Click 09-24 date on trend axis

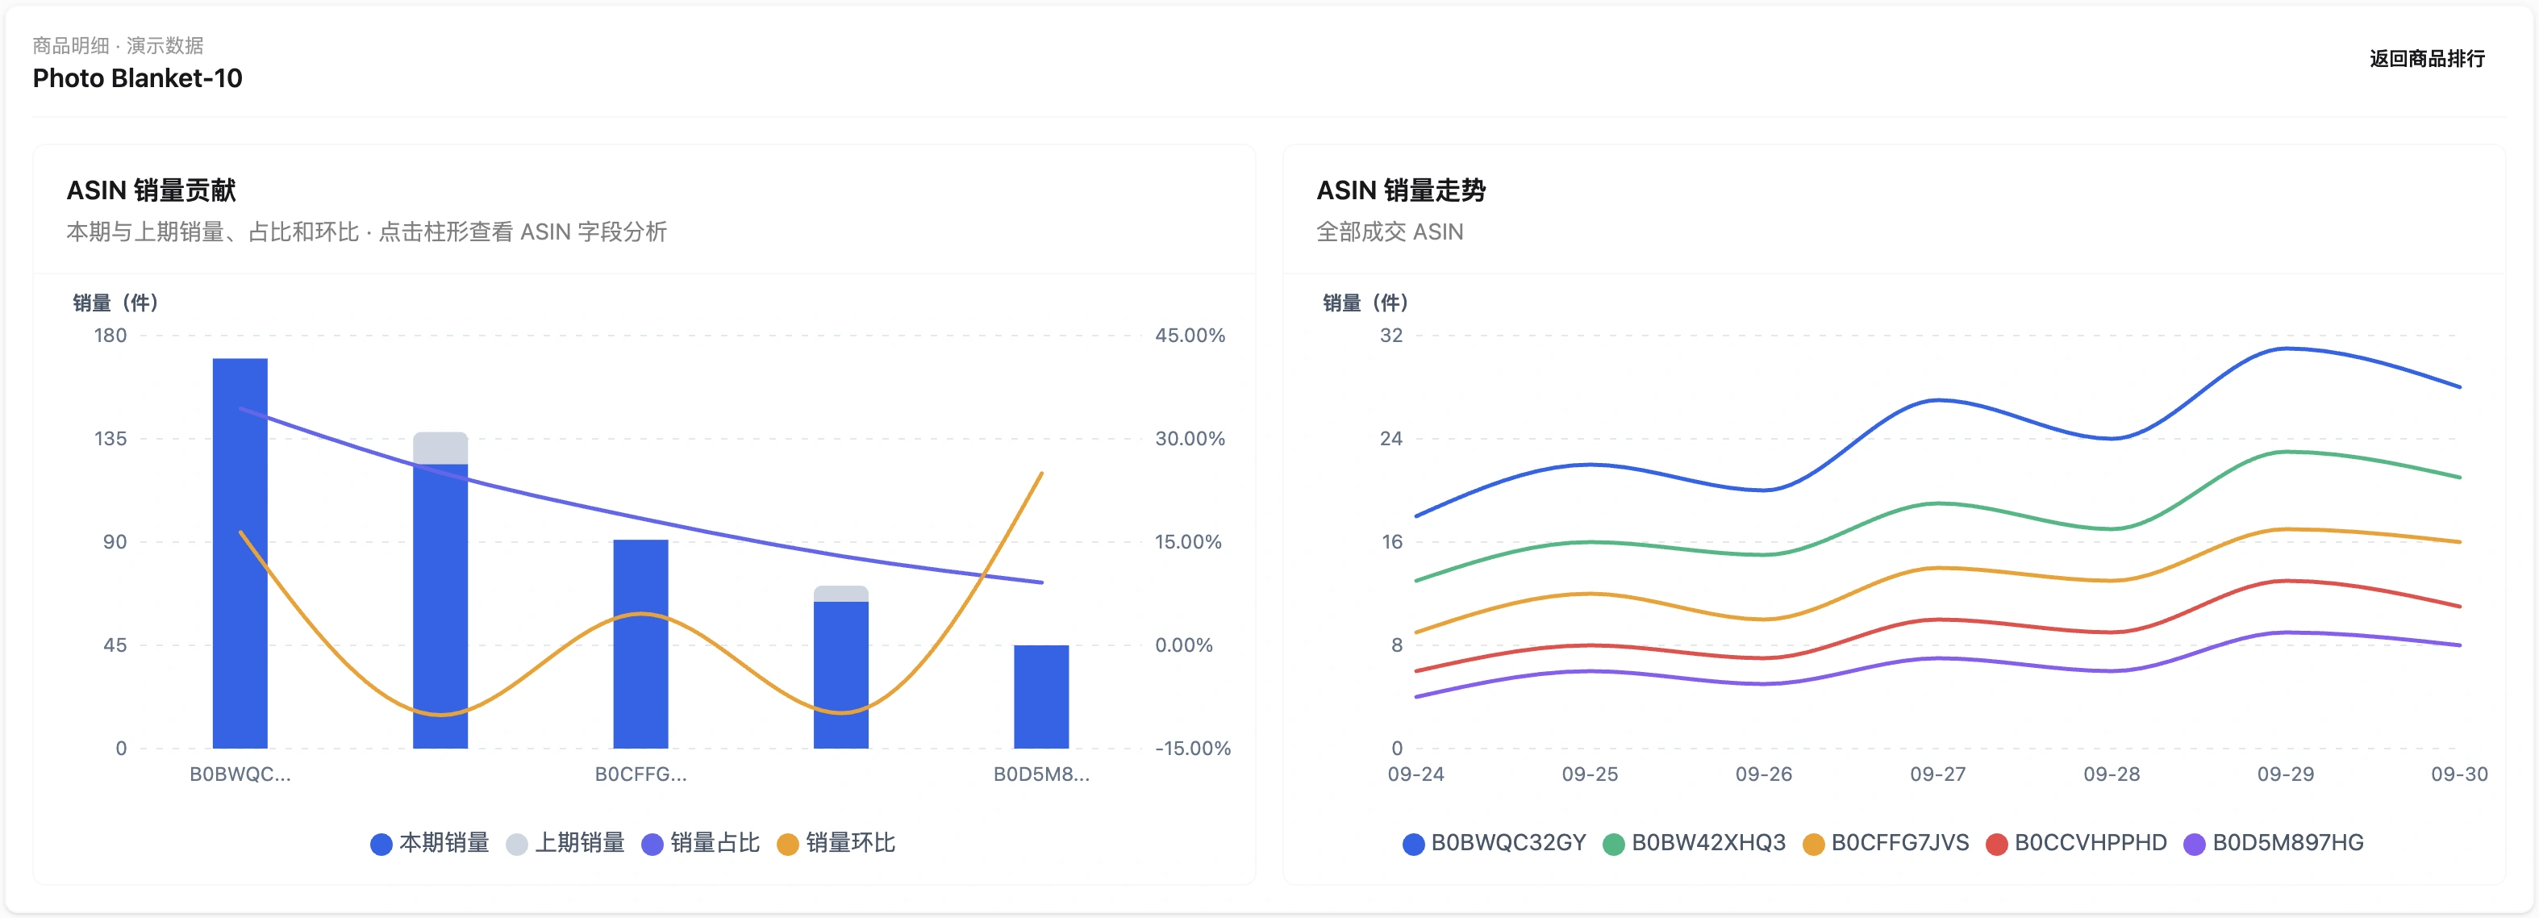pos(1415,774)
